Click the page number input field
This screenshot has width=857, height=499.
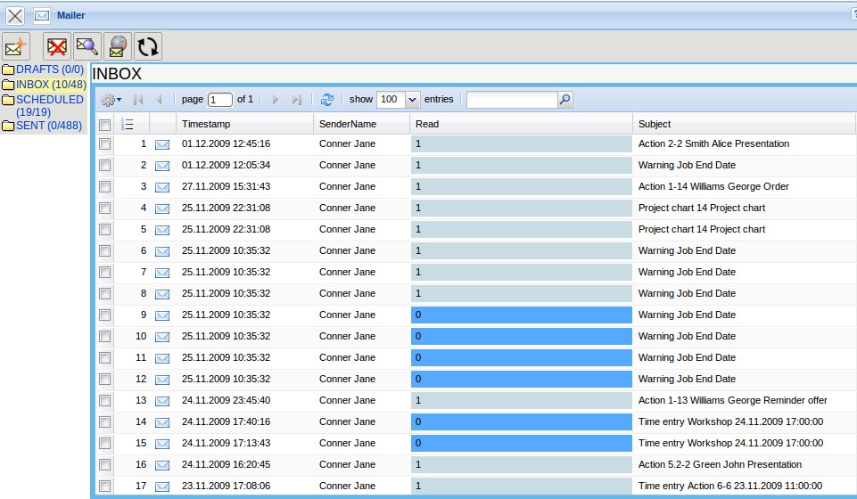pos(220,100)
